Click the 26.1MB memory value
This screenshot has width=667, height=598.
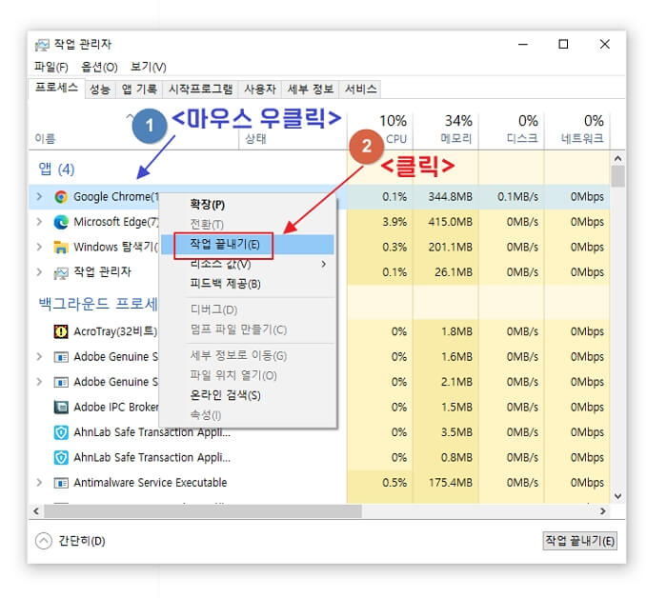[x=454, y=272]
